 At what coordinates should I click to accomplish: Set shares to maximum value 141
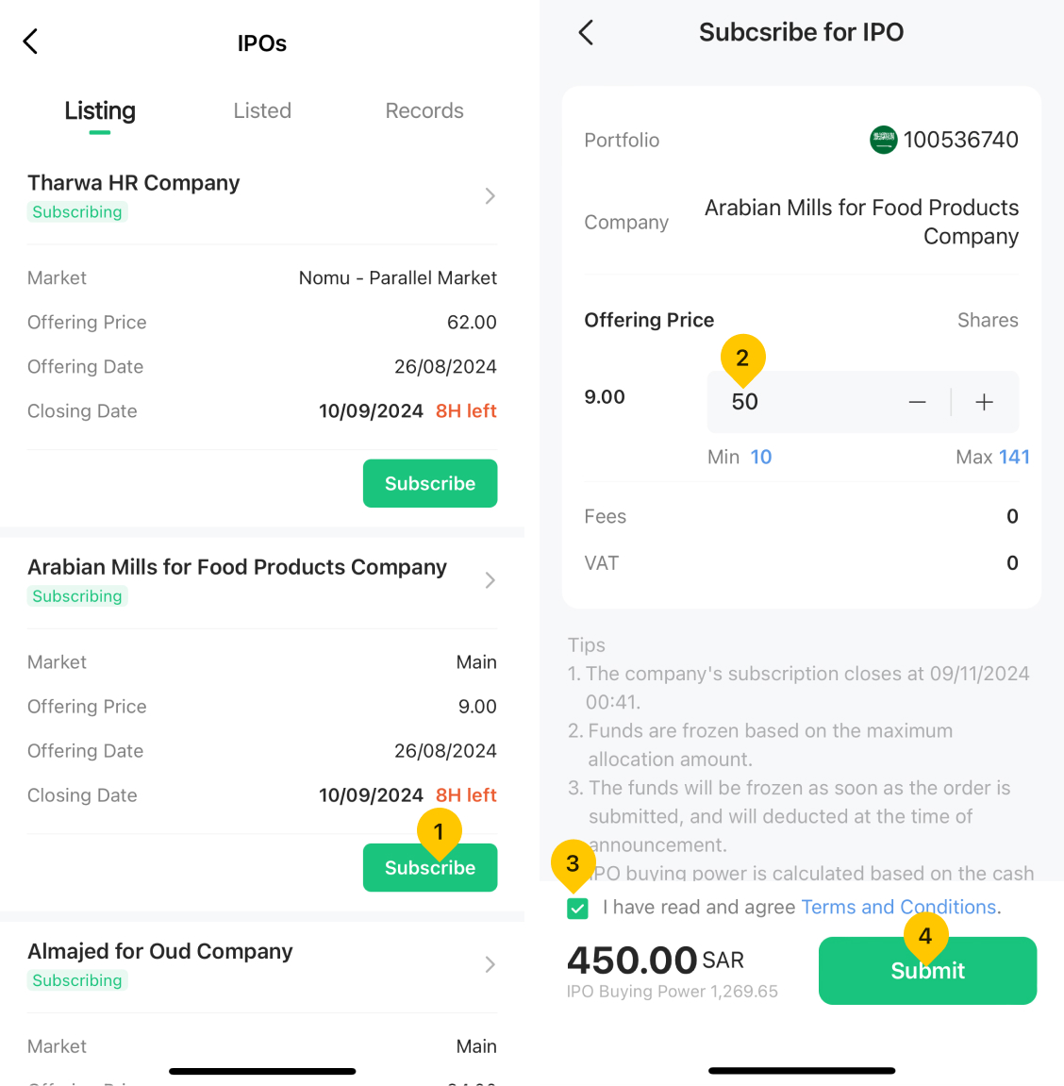point(1013,457)
